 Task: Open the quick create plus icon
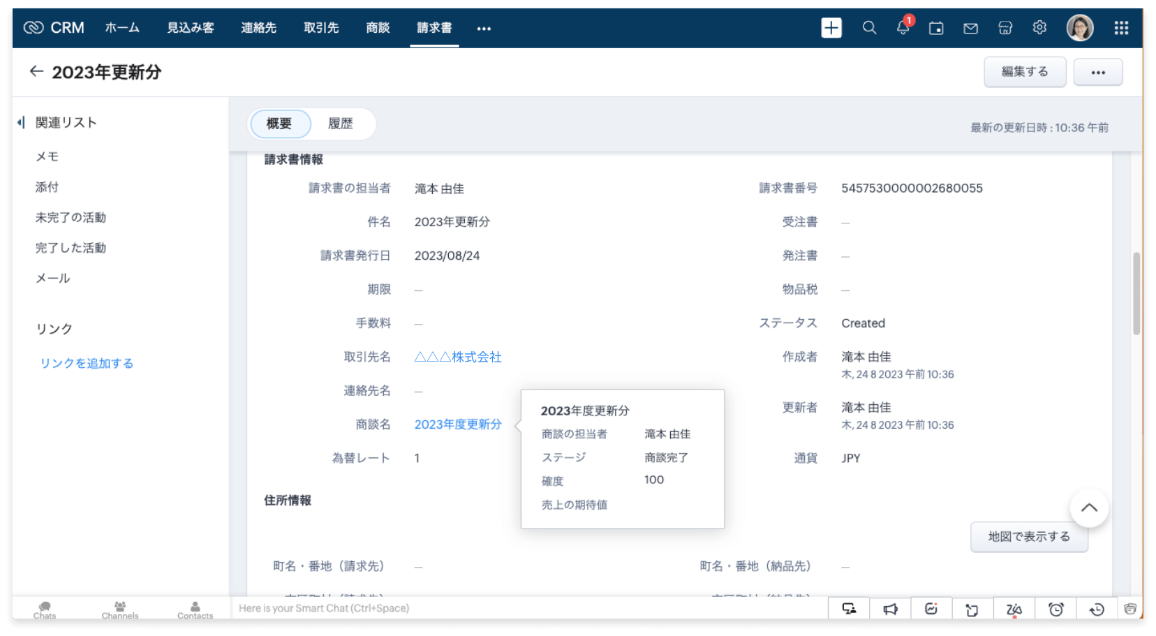831,28
